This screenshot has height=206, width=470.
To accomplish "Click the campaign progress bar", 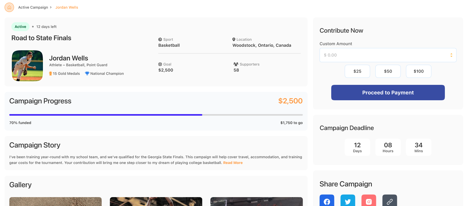I will (x=156, y=115).
